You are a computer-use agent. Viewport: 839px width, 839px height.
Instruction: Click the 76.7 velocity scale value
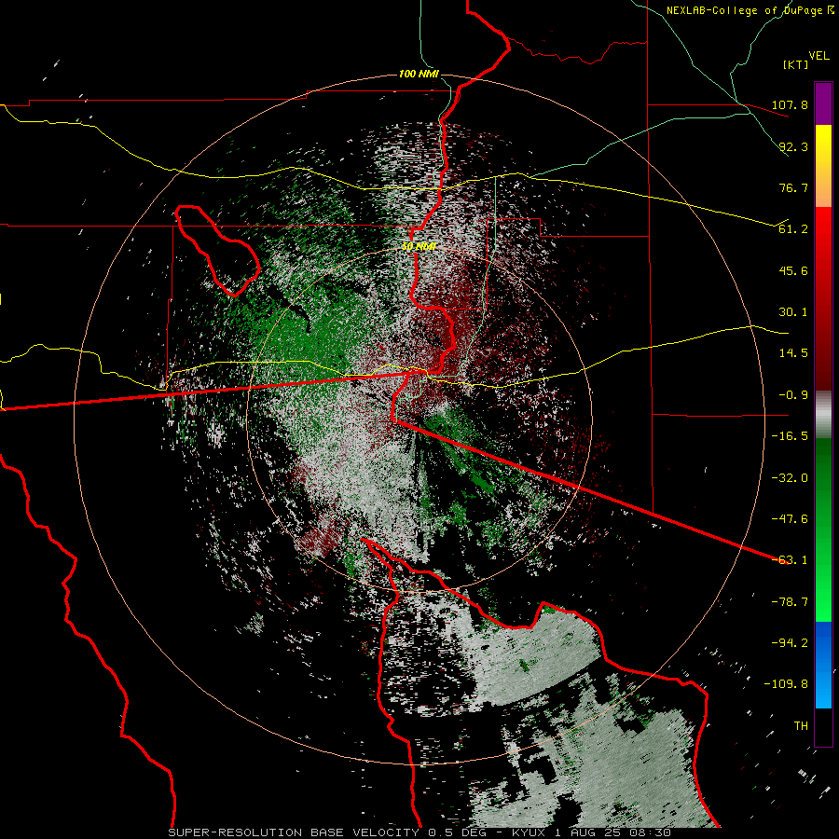pos(793,187)
